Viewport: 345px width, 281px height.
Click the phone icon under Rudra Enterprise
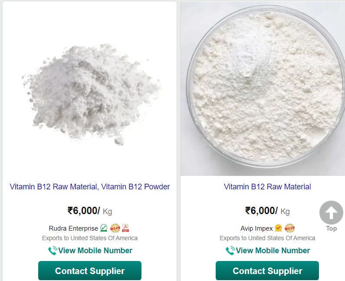53,251
